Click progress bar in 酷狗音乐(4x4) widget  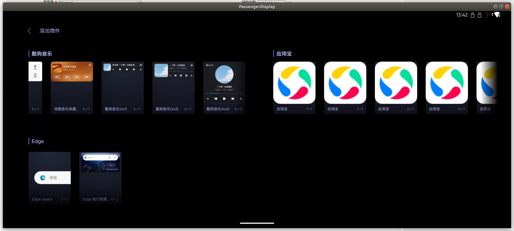pyautogui.click(x=224, y=93)
